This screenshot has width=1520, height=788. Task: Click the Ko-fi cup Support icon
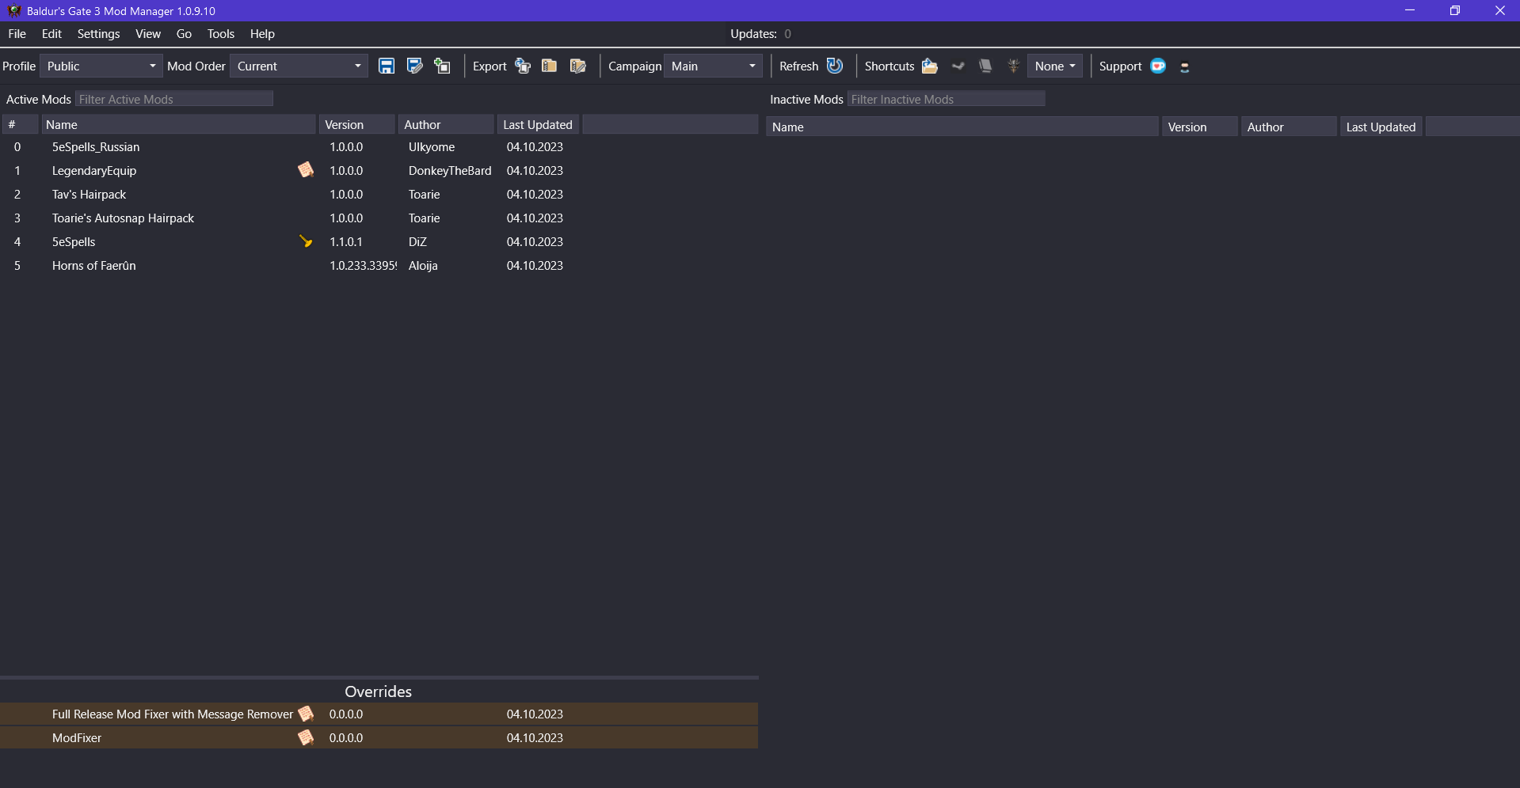[1158, 66]
